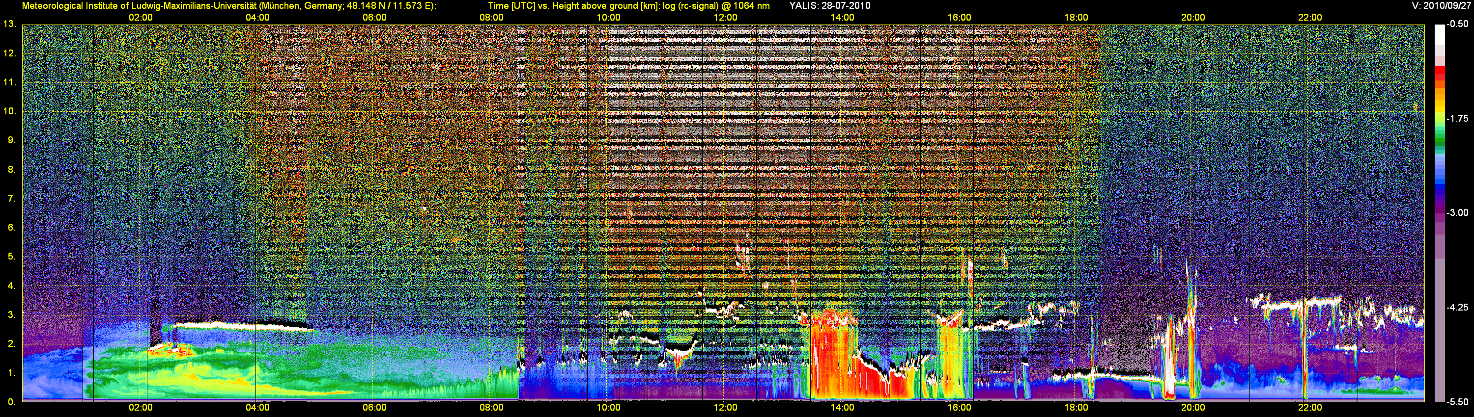Select the 16:00 label on the upper time axis
Screen dimensions: 1474x417
click(x=959, y=18)
